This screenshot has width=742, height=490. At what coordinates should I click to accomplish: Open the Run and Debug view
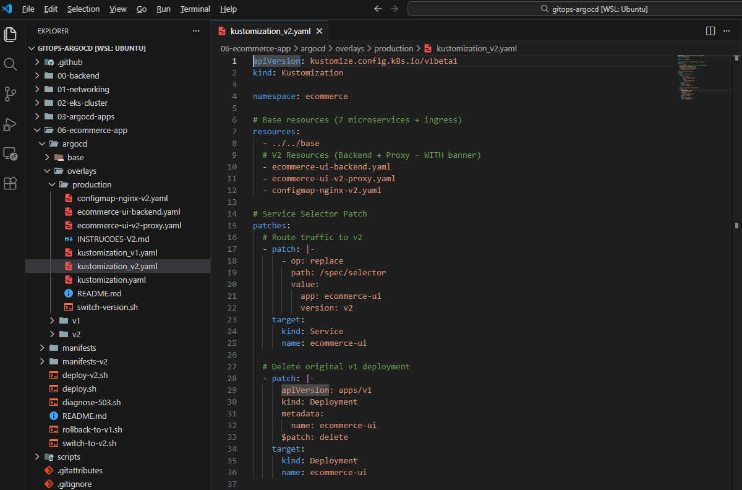coord(11,124)
